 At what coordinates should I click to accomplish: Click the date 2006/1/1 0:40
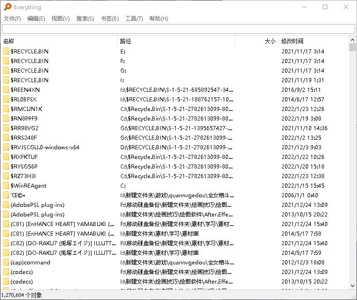coord(300,195)
